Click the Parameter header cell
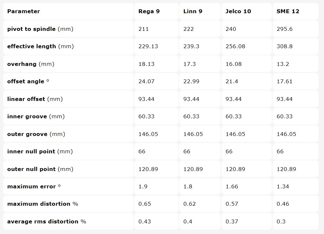This screenshot has width=324, height=234. 24,11
